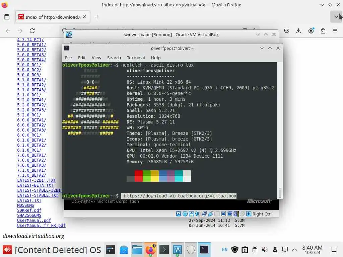Viewport: 343px width, 257px height.
Task: Click the audio speaker icon in VirtualBox status bar
Action: pyautogui.click(x=198, y=214)
